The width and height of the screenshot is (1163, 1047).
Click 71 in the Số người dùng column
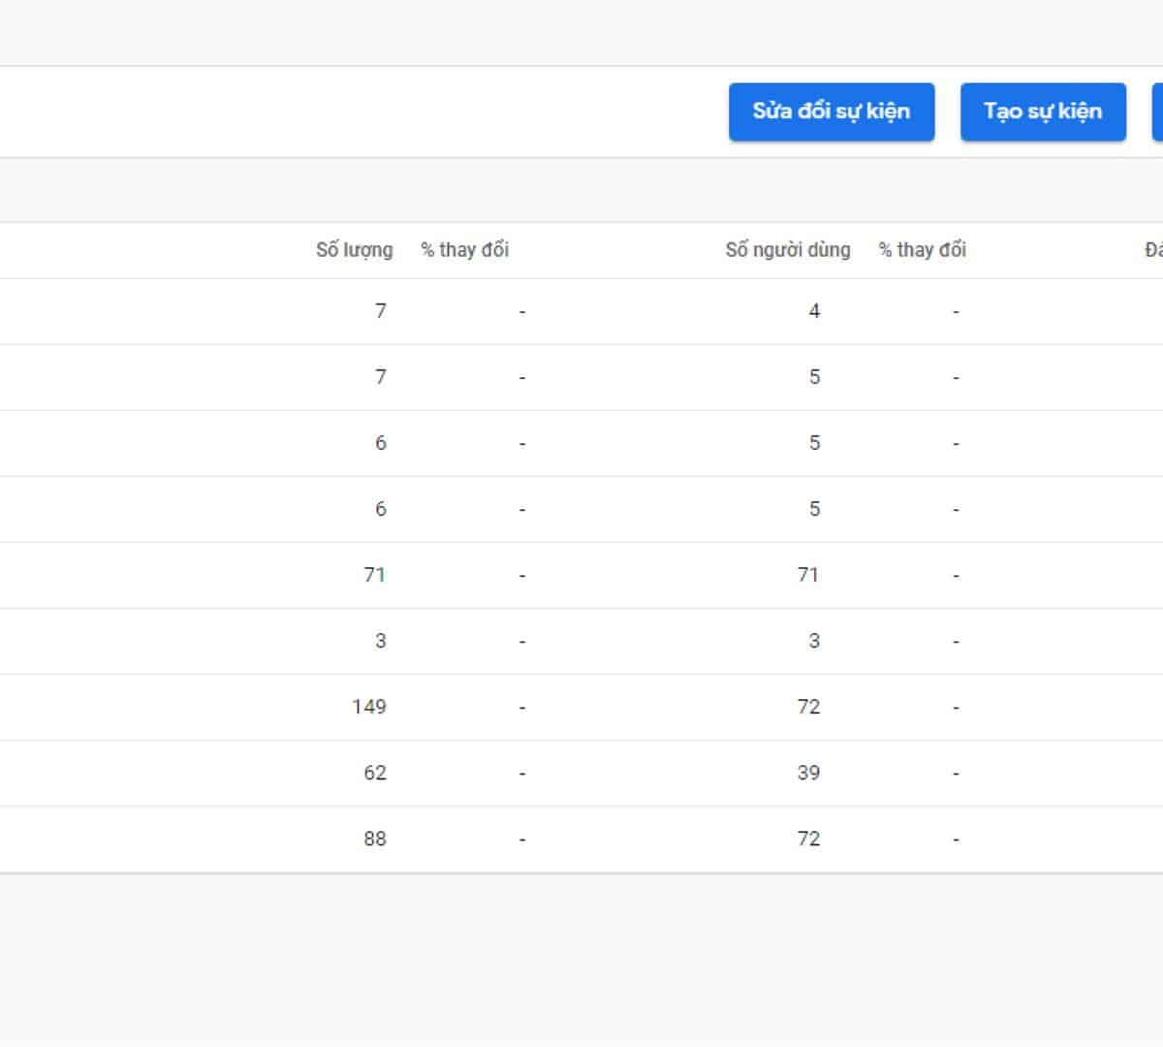click(x=808, y=575)
